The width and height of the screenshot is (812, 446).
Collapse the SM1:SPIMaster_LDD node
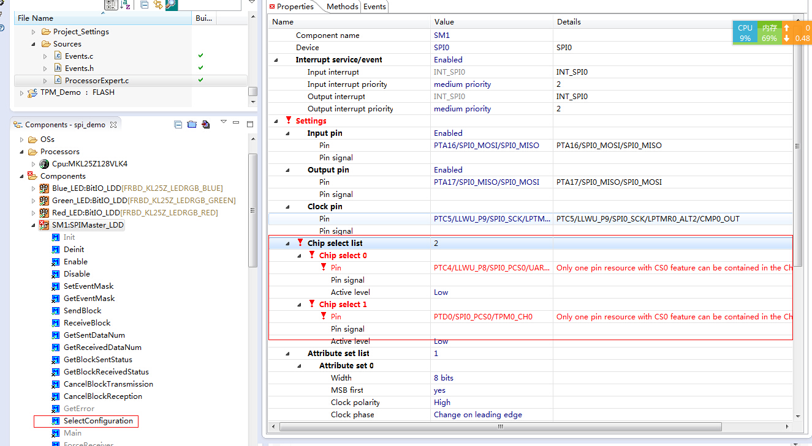coord(34,225)
